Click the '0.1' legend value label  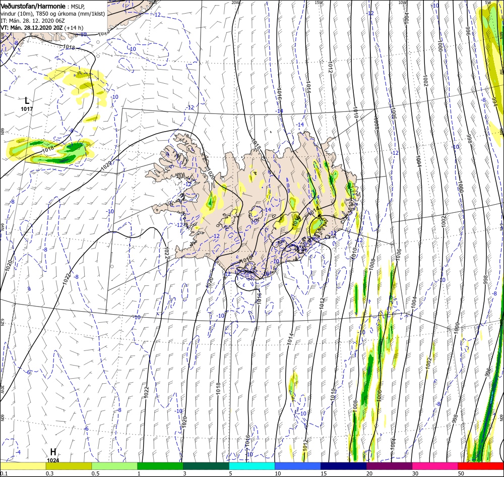[4, 473]
